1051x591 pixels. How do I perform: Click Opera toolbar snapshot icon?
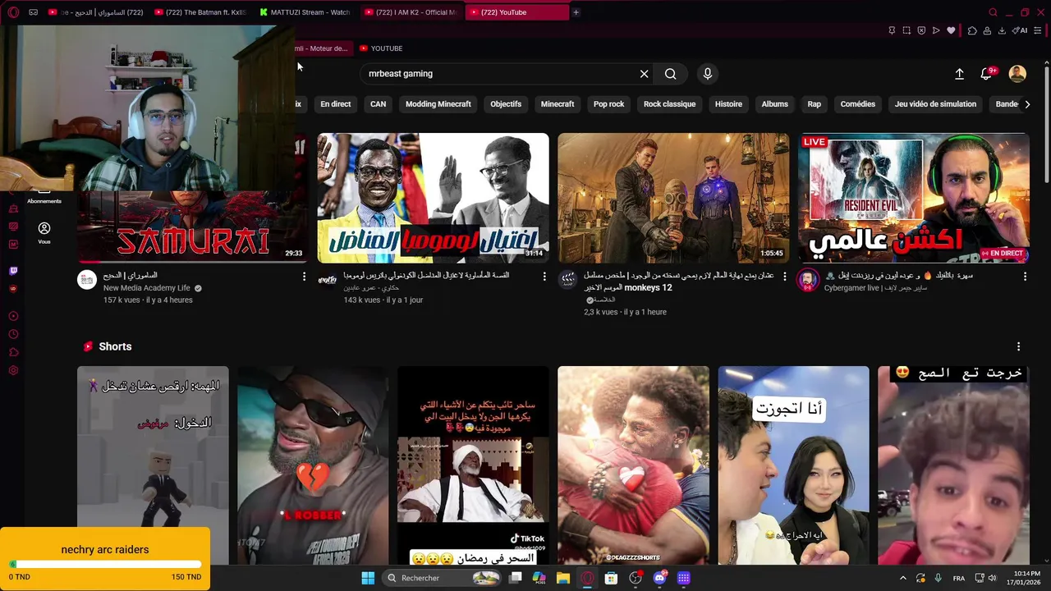tap(906, 30)
